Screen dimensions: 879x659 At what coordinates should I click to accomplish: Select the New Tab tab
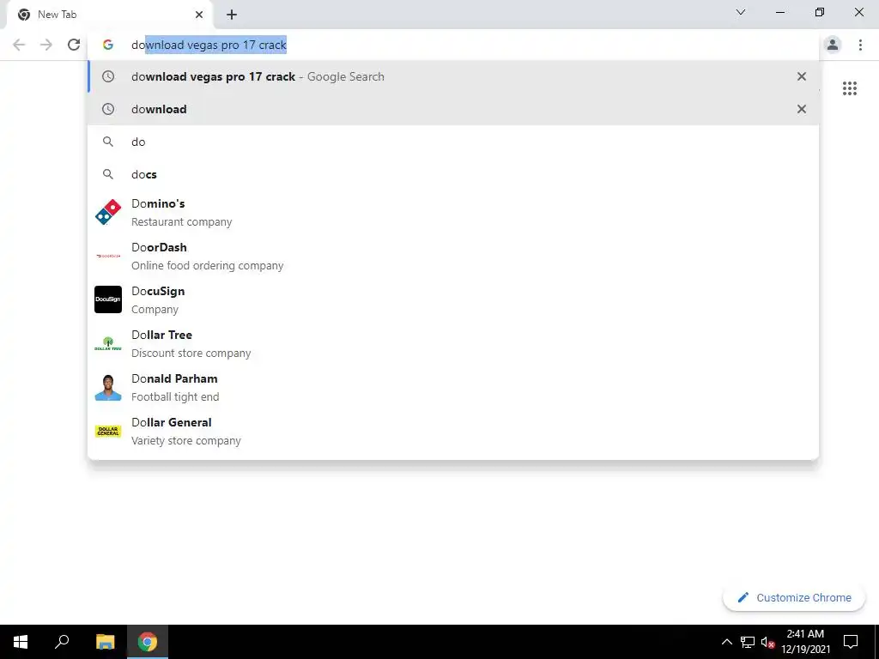(110, 15)
